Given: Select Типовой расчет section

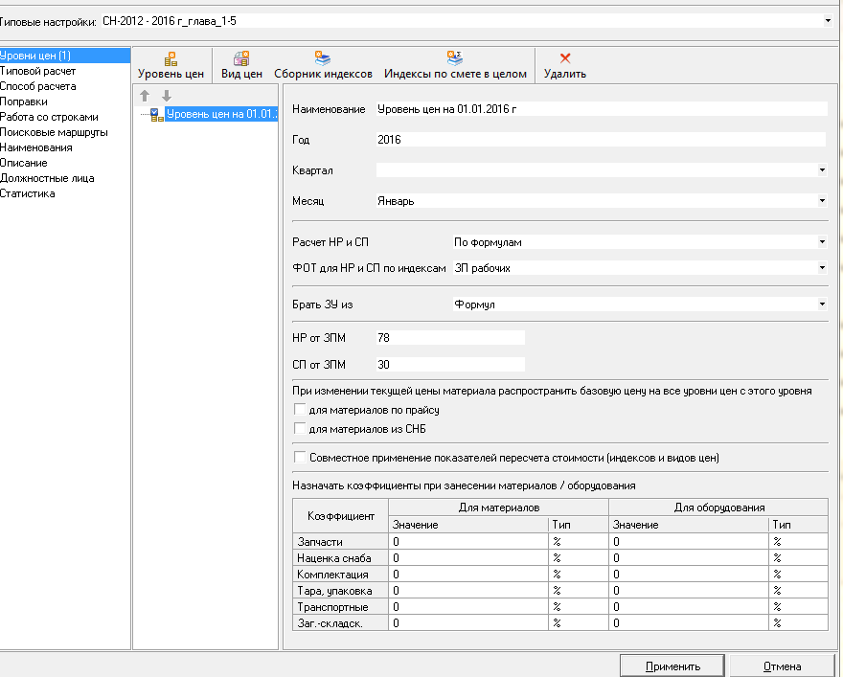Looking at the screenshot, I should pyautogui.click(x=37, y=71).
